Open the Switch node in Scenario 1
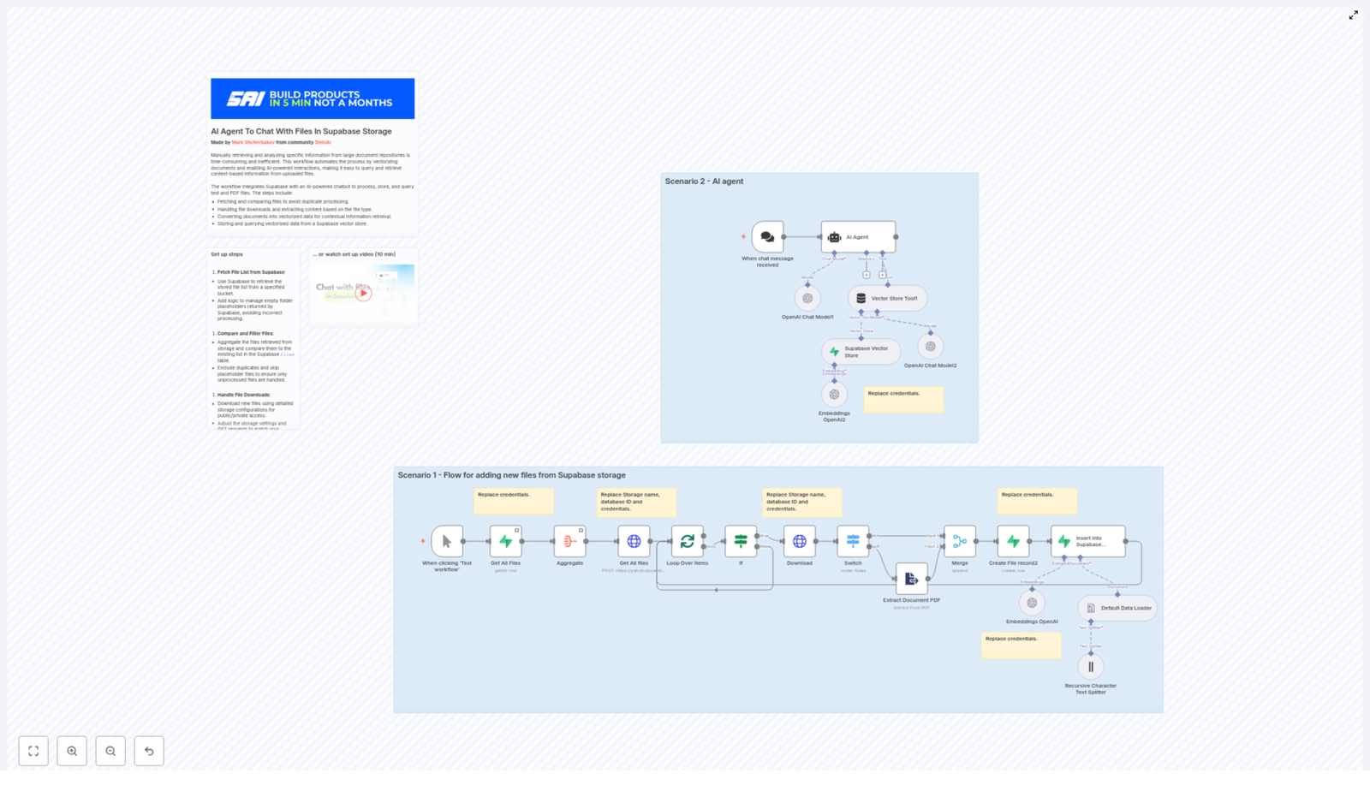The height and width of the screenshot is (803, 1370). [x=852, y=540]
